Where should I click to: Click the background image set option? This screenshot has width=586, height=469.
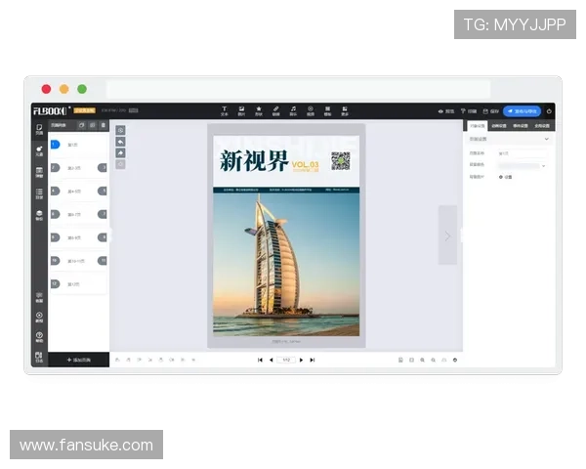(x=506, y=177)
